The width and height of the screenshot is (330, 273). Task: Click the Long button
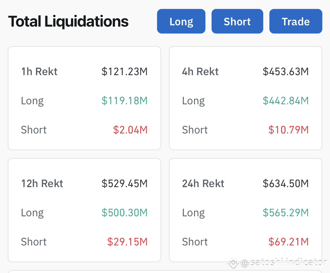pos(181,21)
